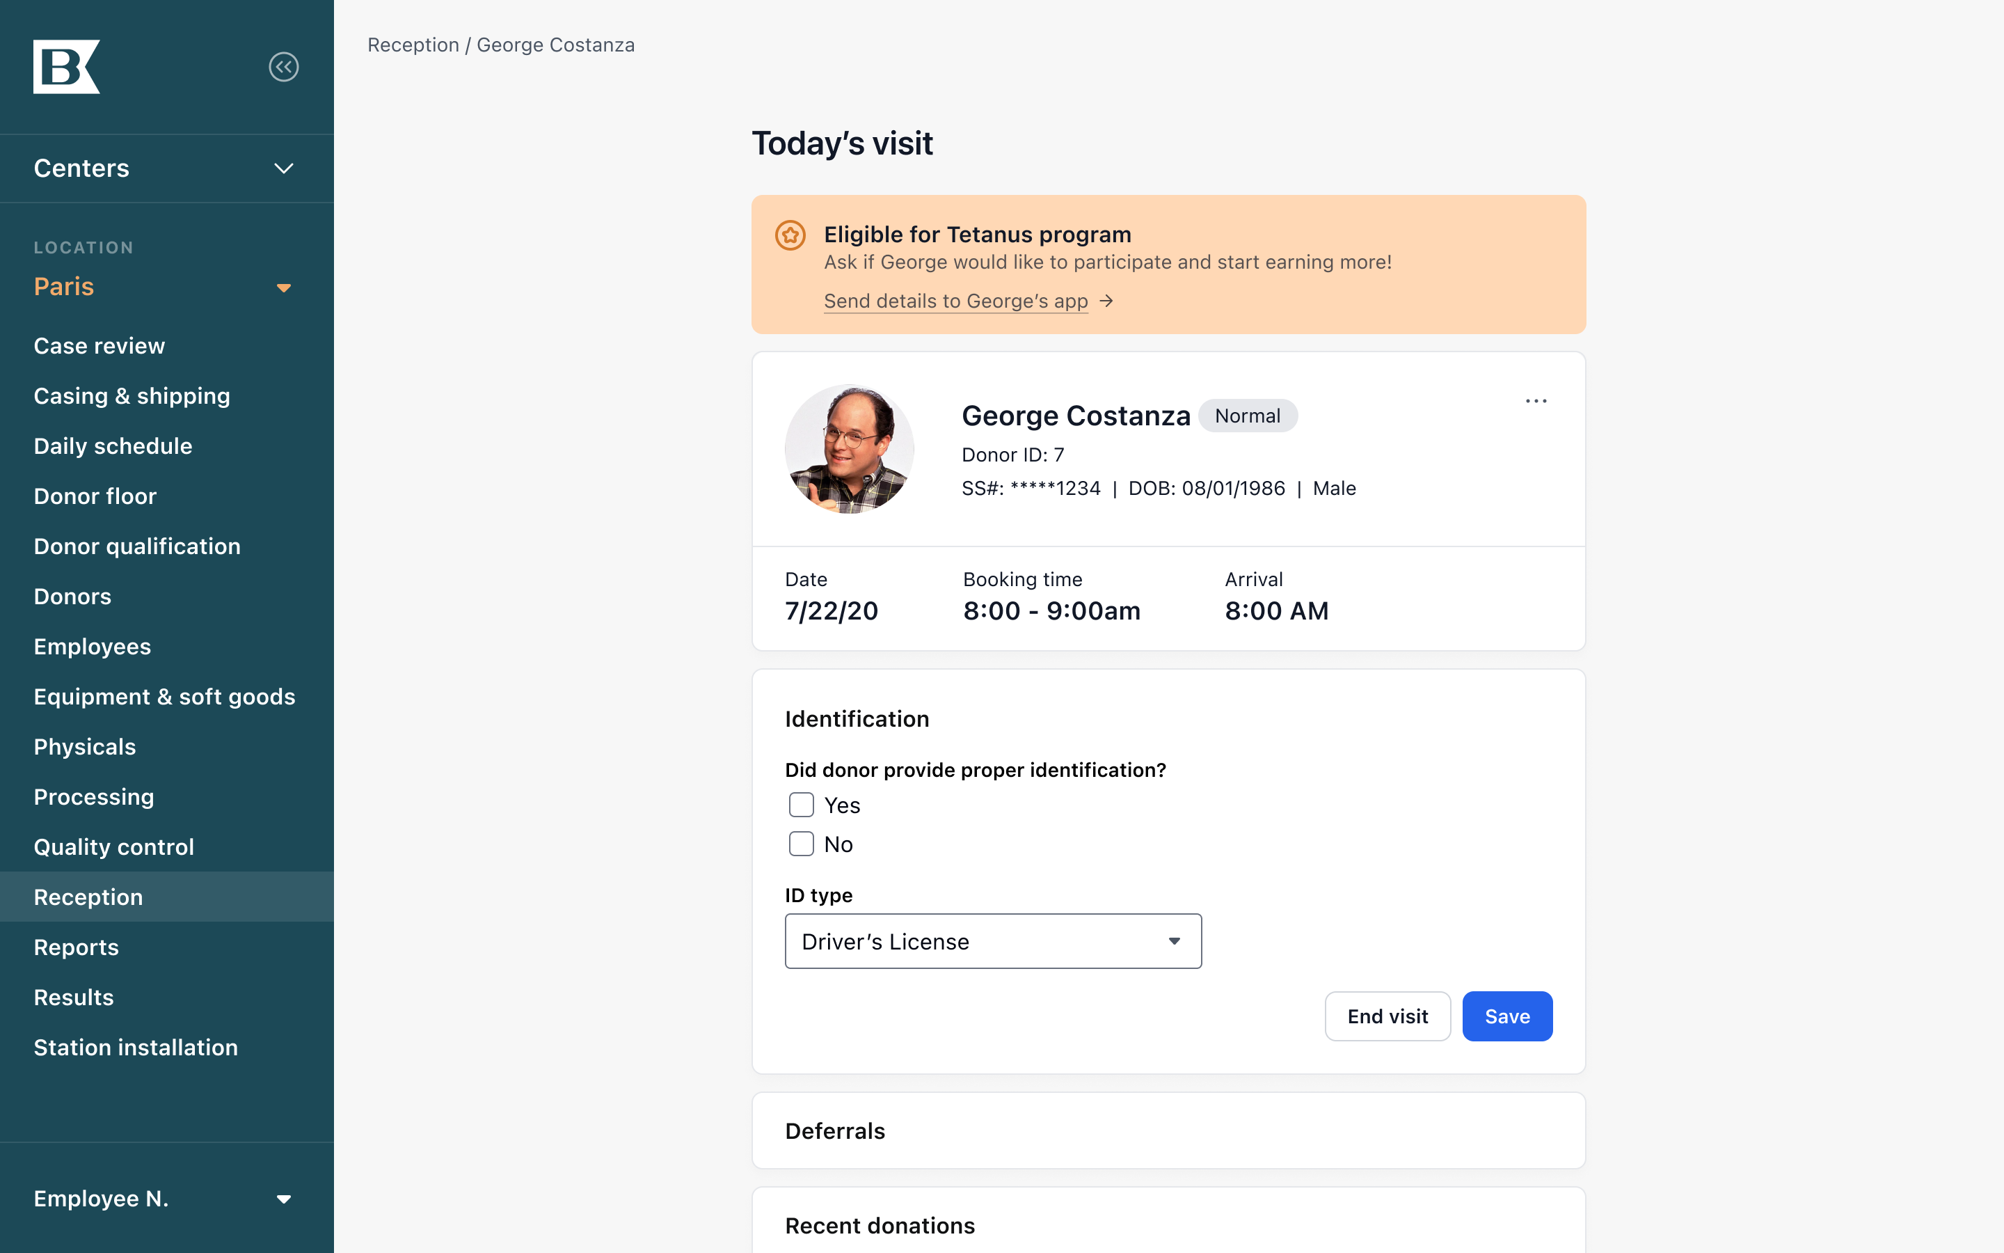Click the Tetanus program star badge icon
This screenshot has height=1253, width=2004.
click(x=790, y=235)
